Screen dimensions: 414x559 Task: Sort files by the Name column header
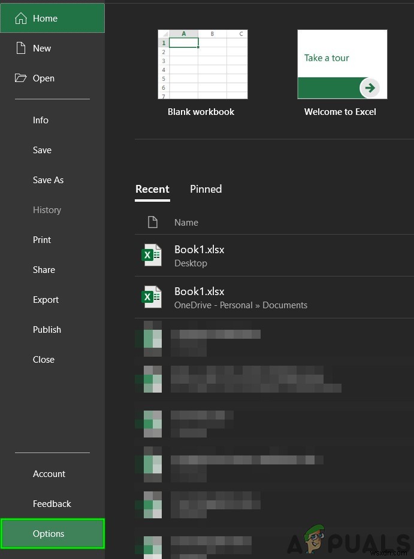coord(186,223)
